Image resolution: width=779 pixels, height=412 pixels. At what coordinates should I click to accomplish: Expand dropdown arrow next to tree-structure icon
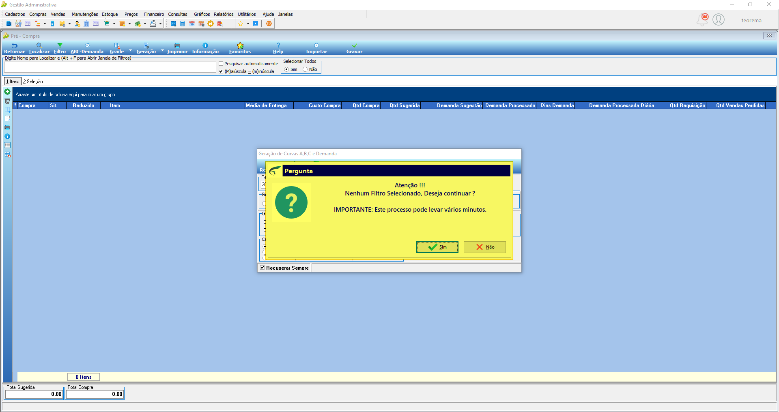click(45, 24)
